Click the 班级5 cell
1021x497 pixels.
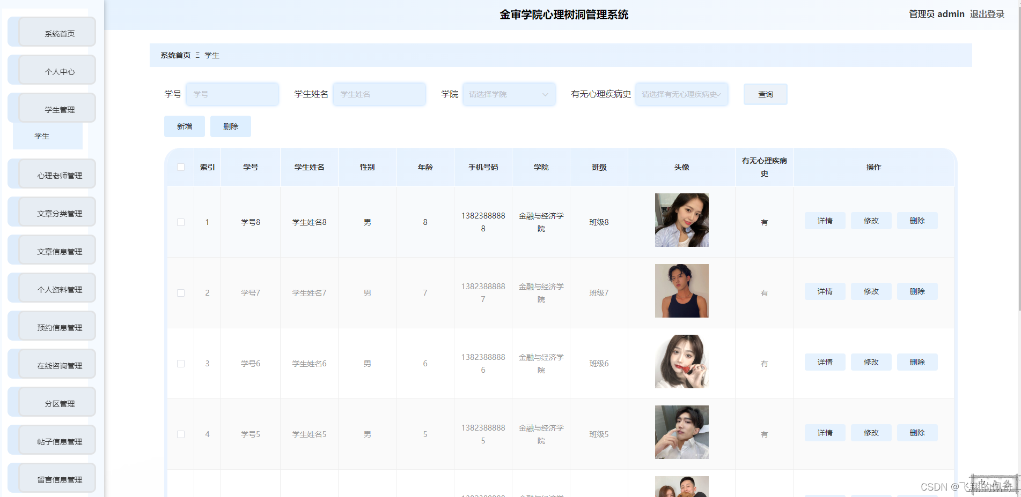click(599, 434)
